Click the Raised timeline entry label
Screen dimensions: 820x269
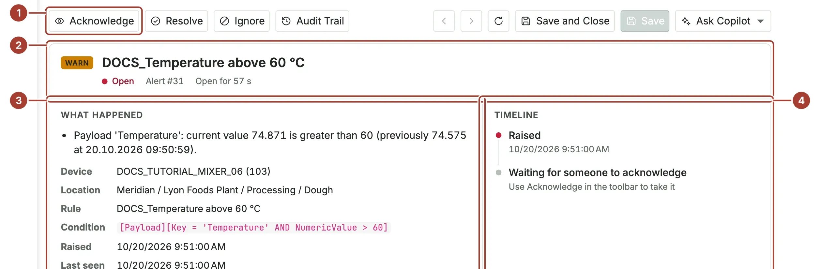pyautogui.click(x=524, y=135)
